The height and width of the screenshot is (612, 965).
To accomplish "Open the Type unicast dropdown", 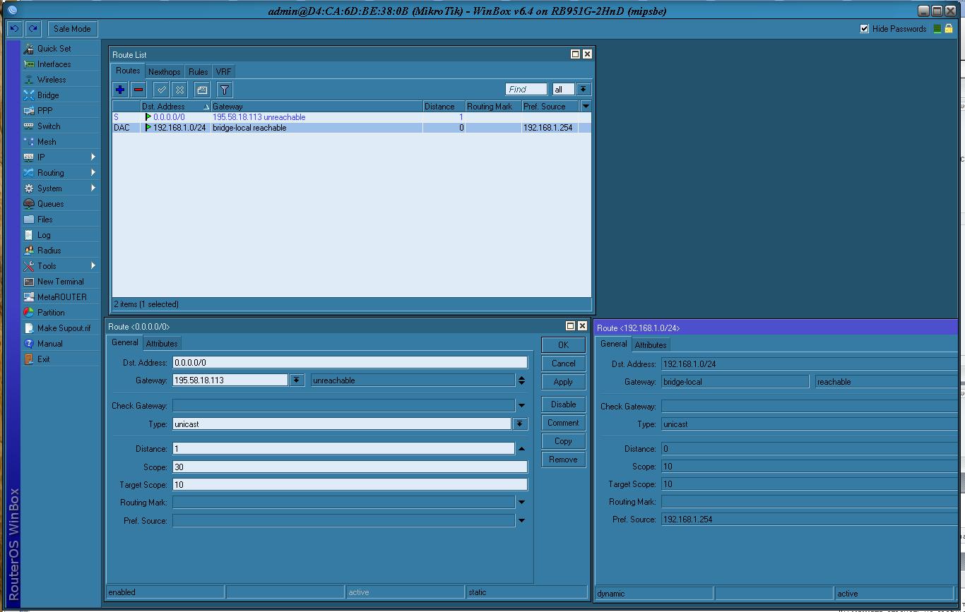I will pos(520,424).
